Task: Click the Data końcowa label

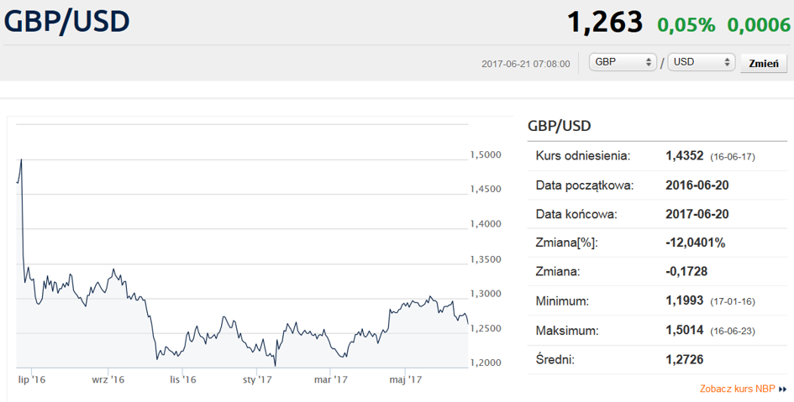Action: point(576,214)
